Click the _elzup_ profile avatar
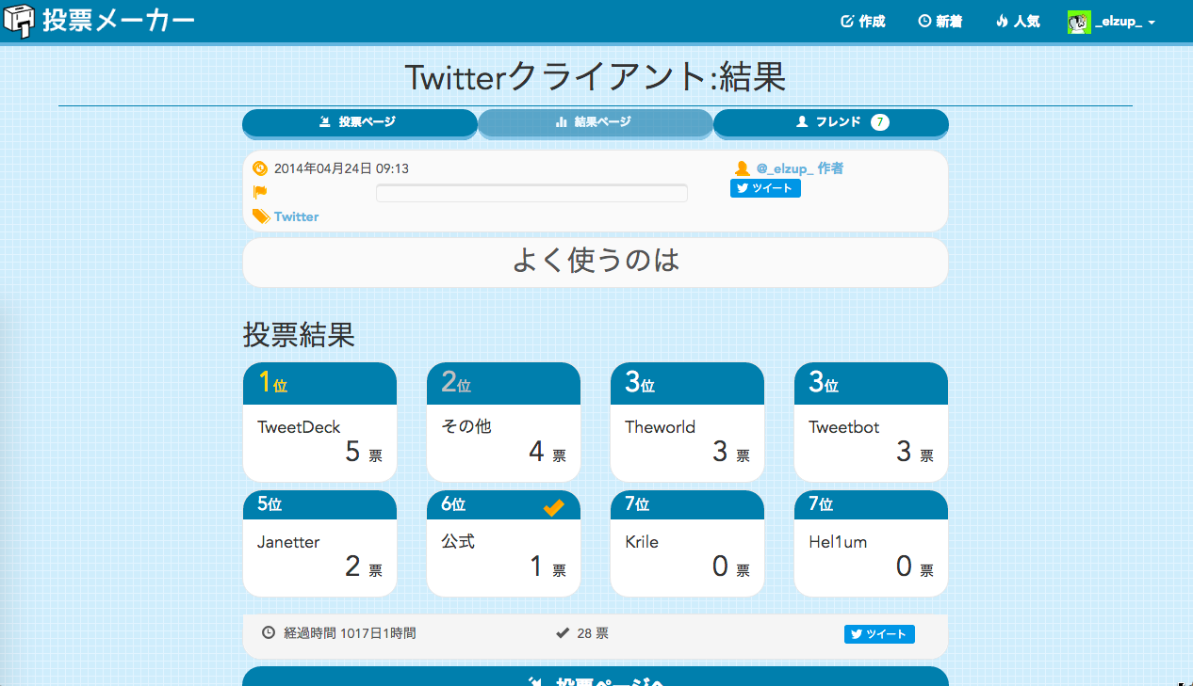This screenshot has width=1193, height=686. (1079, 22)
